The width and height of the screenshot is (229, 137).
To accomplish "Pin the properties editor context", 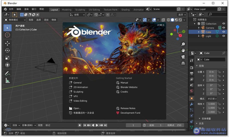I will click(x=224, y=53).
